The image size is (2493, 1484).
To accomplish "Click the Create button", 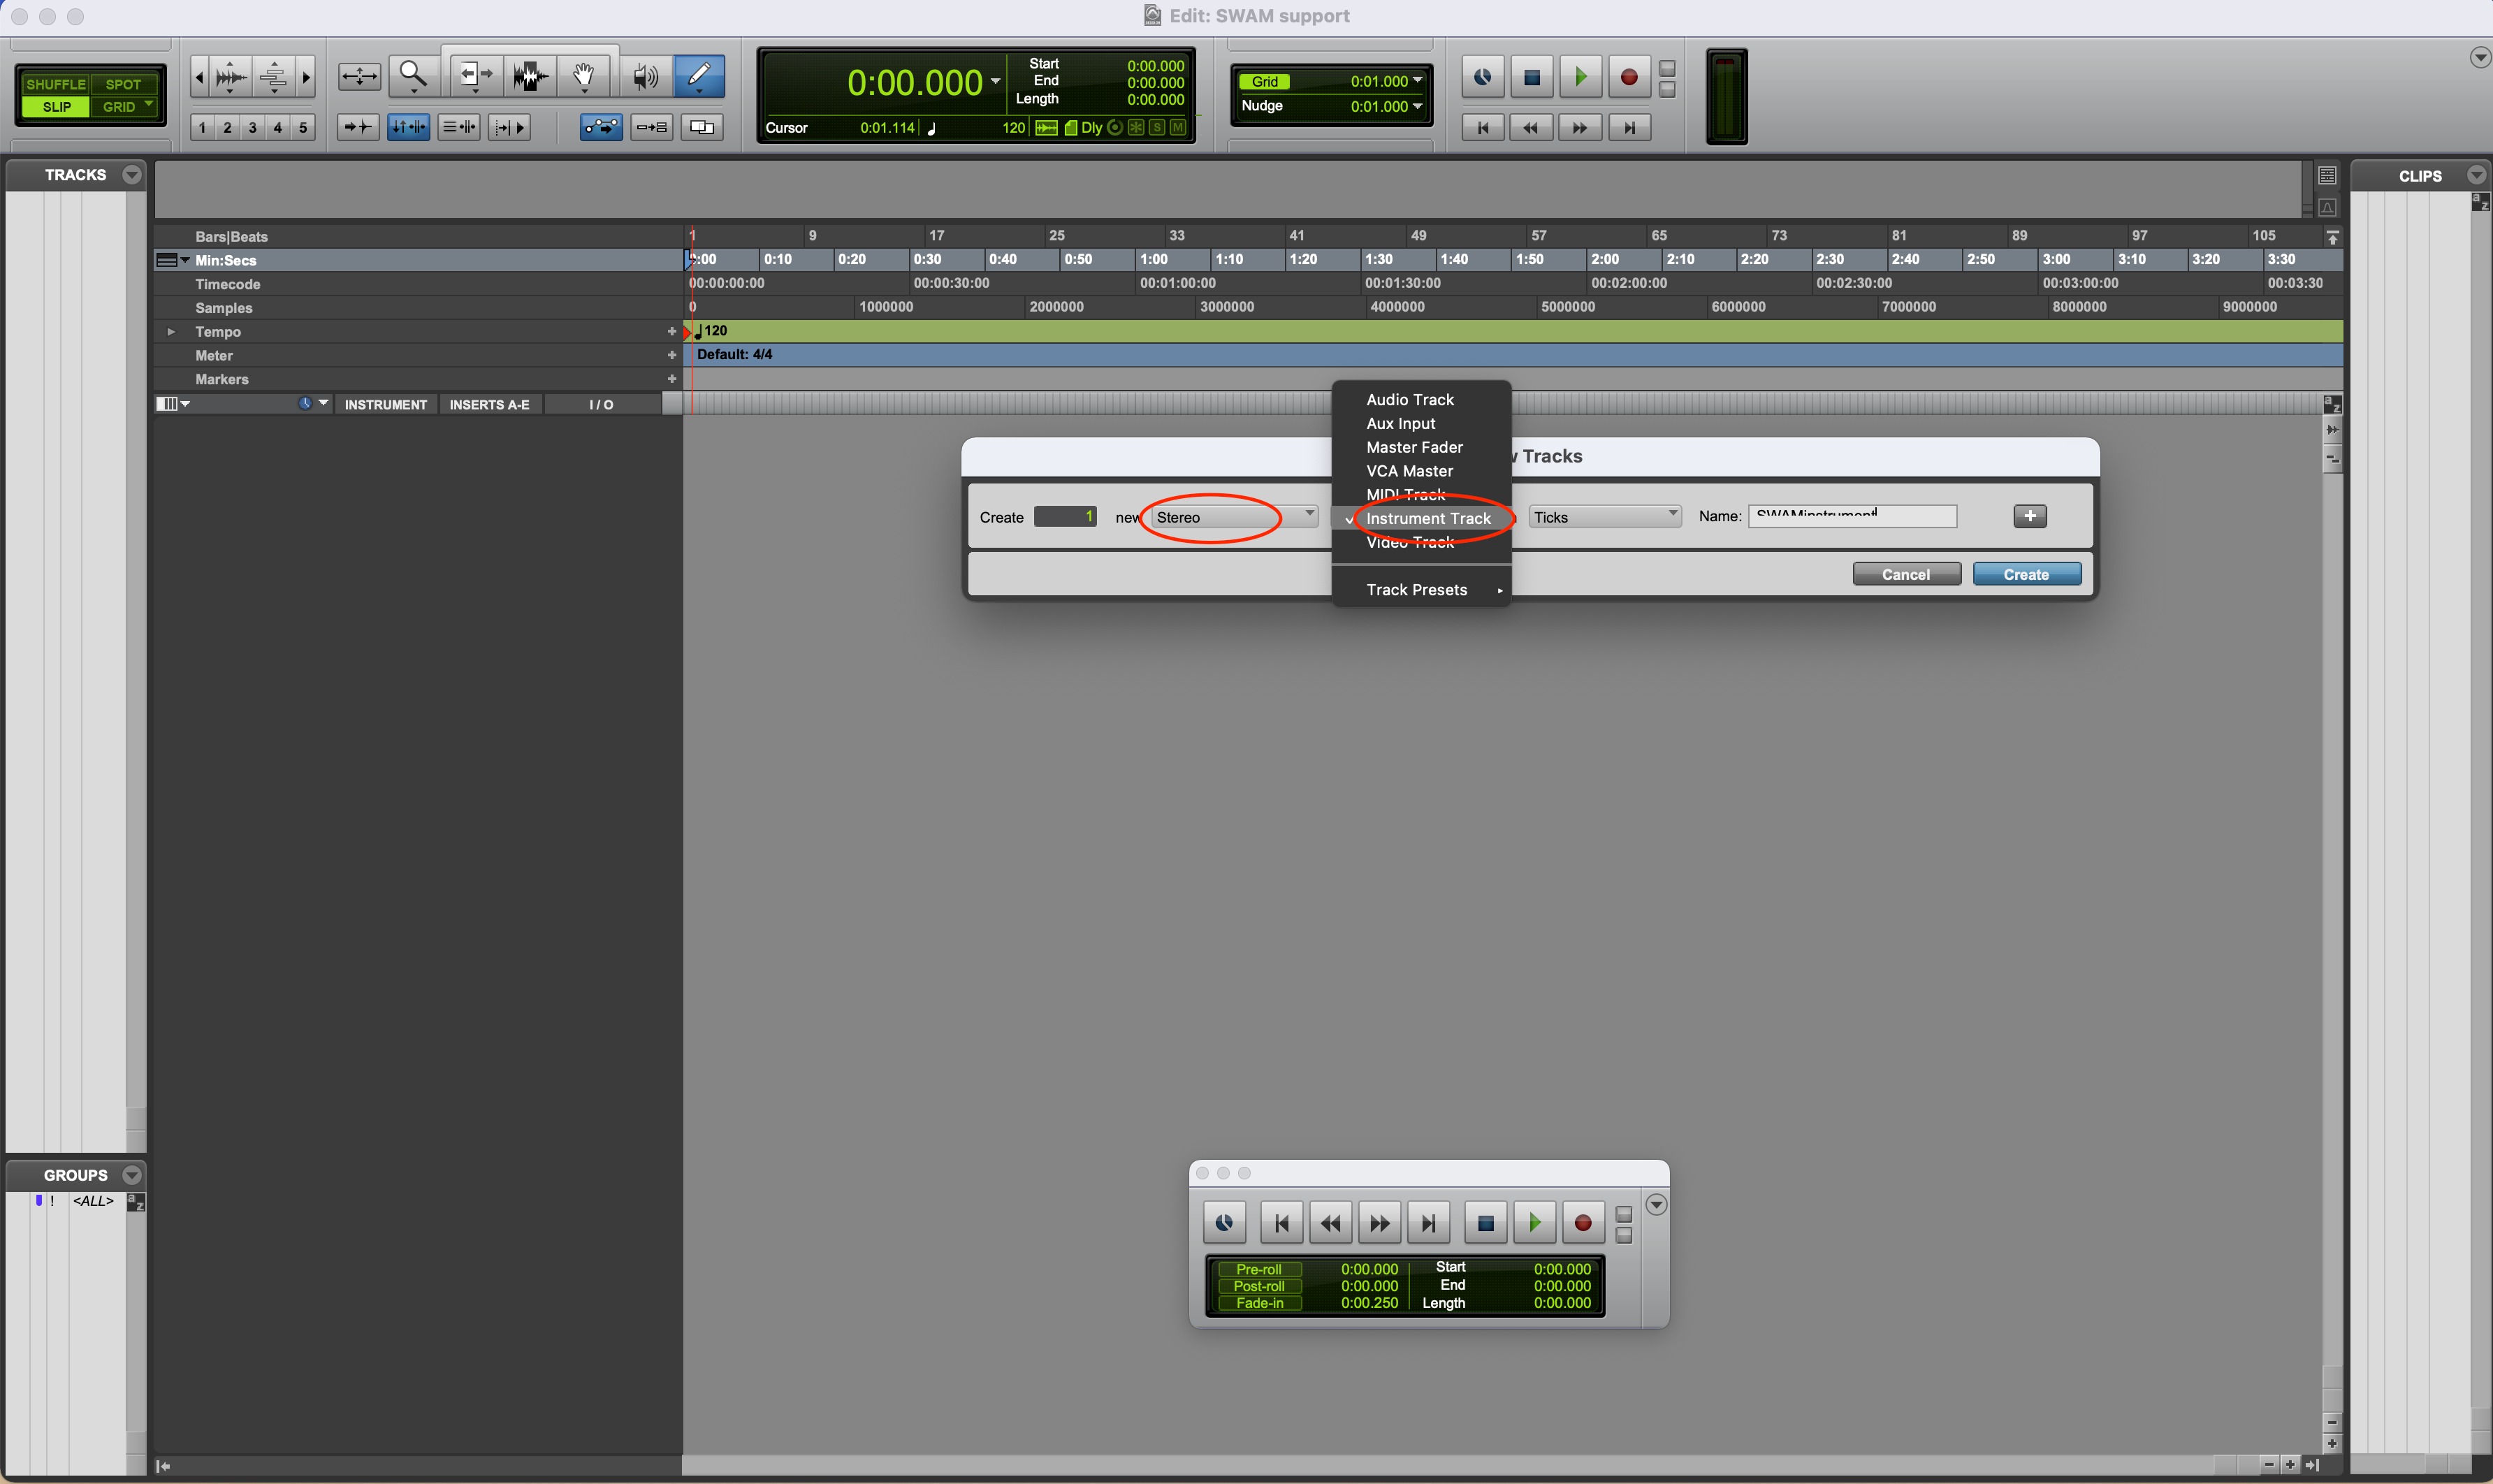I will pos(2027,574).
